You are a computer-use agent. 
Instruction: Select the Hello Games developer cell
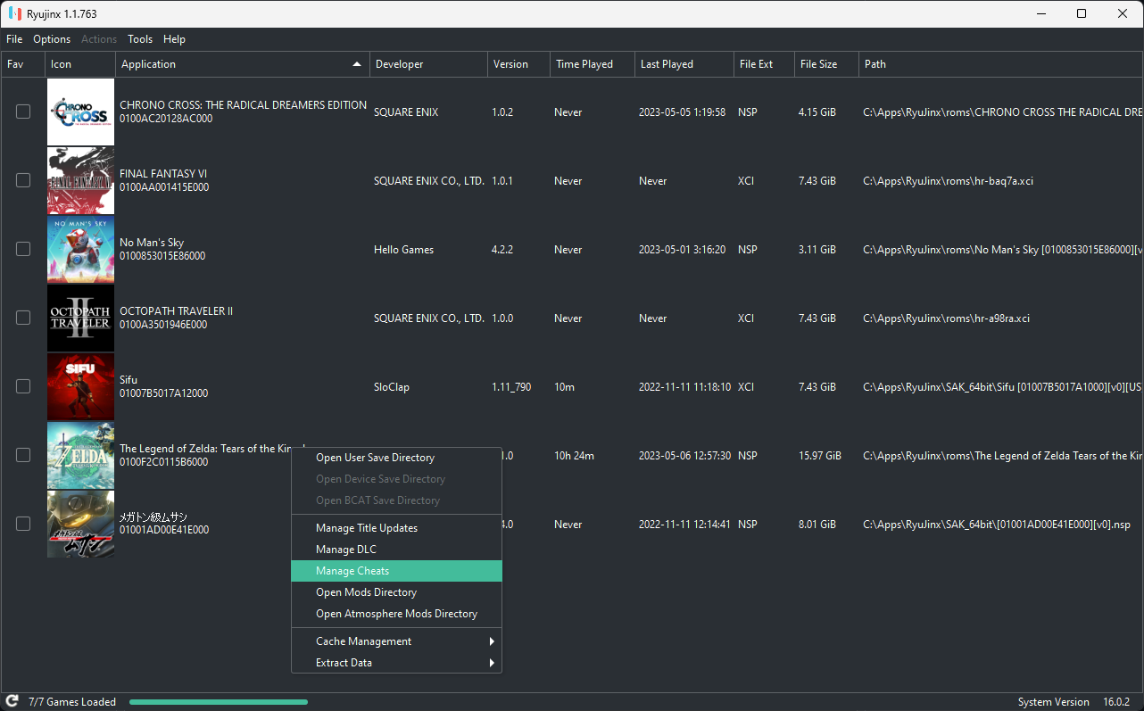pos(403,250)
